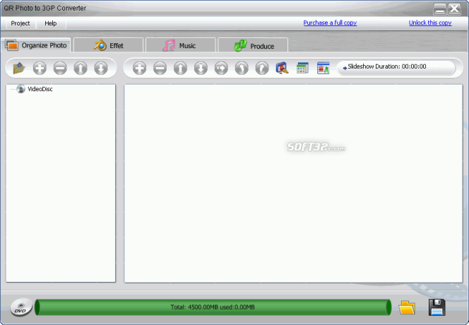The height and width of the screenshot is (325, 469).
Task: Click the VideoDisc tree icon
Action: 20,89
